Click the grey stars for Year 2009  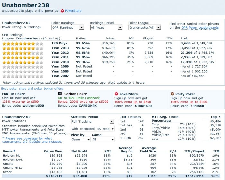pyautogui.click(x=23, y=67)
